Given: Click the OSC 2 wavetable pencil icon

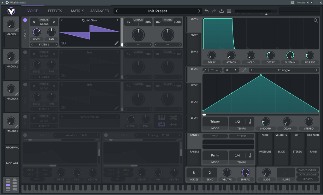Looking at the screenshot, I should [117, 75].
